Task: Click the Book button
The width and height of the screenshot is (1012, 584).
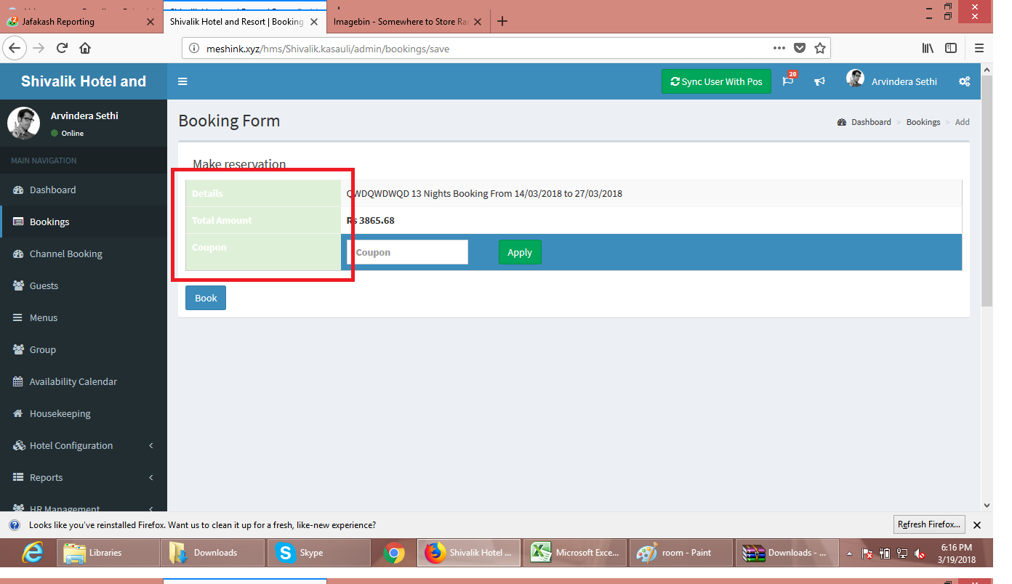Action: (x=206, y=298)
